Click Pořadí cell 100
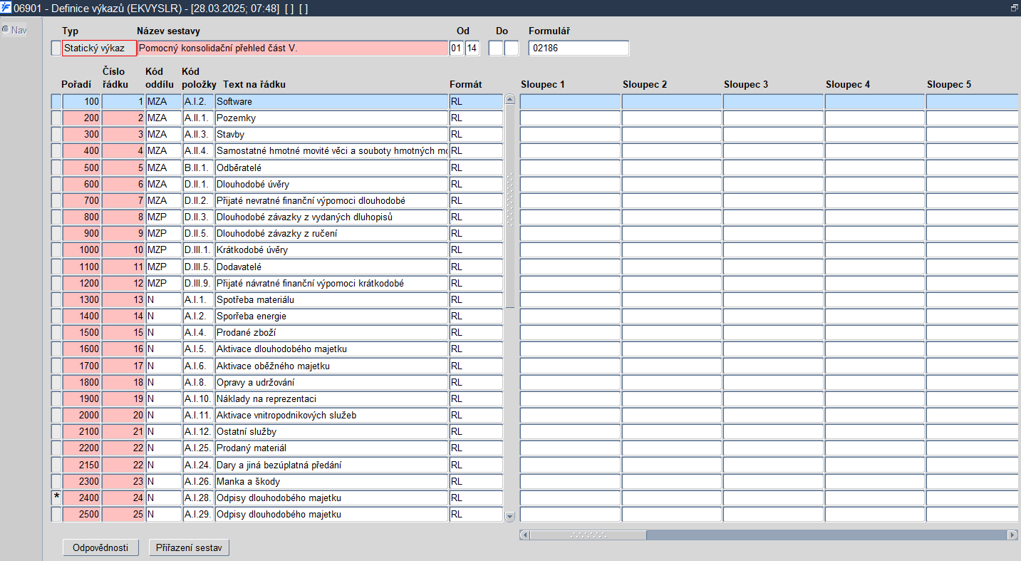This screenshot has width=1021, height=561. [x=81, y=101]
